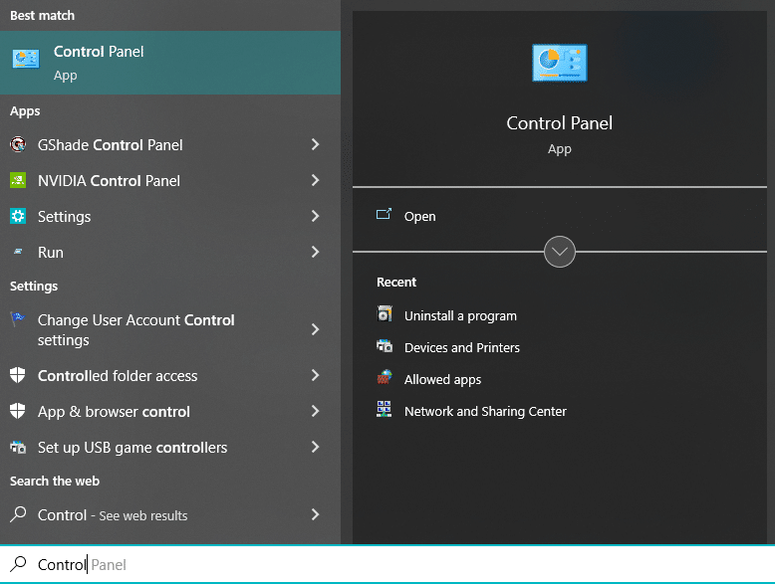The image size is (775, 584).
Task: Open App & browser control setting
Action: 170,411
